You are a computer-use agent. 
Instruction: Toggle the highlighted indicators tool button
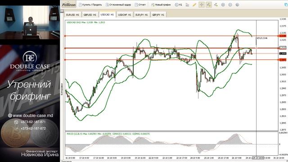209,5
